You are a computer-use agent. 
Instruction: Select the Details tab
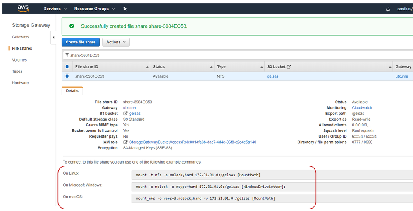72,91
